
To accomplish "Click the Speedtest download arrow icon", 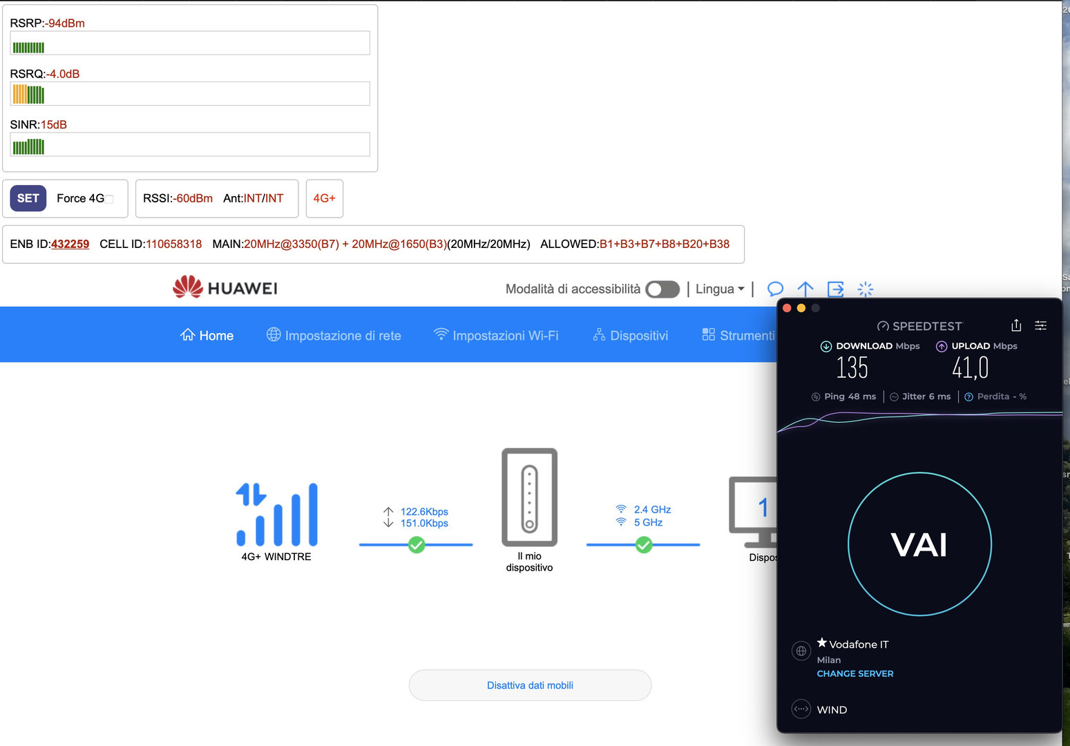I will coord(825,346).
